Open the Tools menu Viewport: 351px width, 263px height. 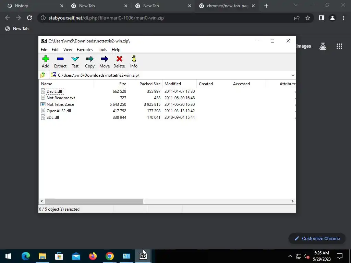(102, 50)
